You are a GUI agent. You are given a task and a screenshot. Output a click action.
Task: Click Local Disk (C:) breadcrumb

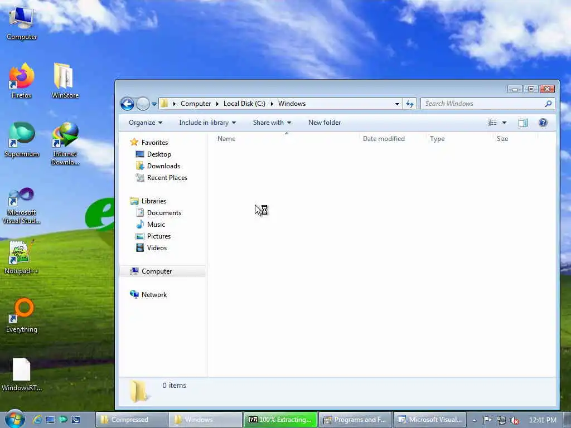[x=244, y=104]
